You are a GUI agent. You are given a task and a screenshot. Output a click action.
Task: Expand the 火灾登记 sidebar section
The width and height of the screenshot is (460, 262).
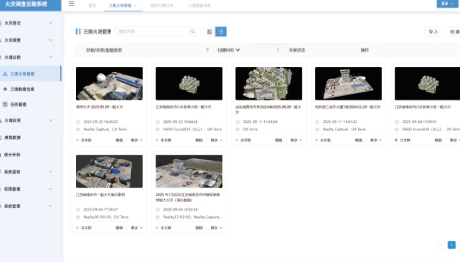pos(50,23)
